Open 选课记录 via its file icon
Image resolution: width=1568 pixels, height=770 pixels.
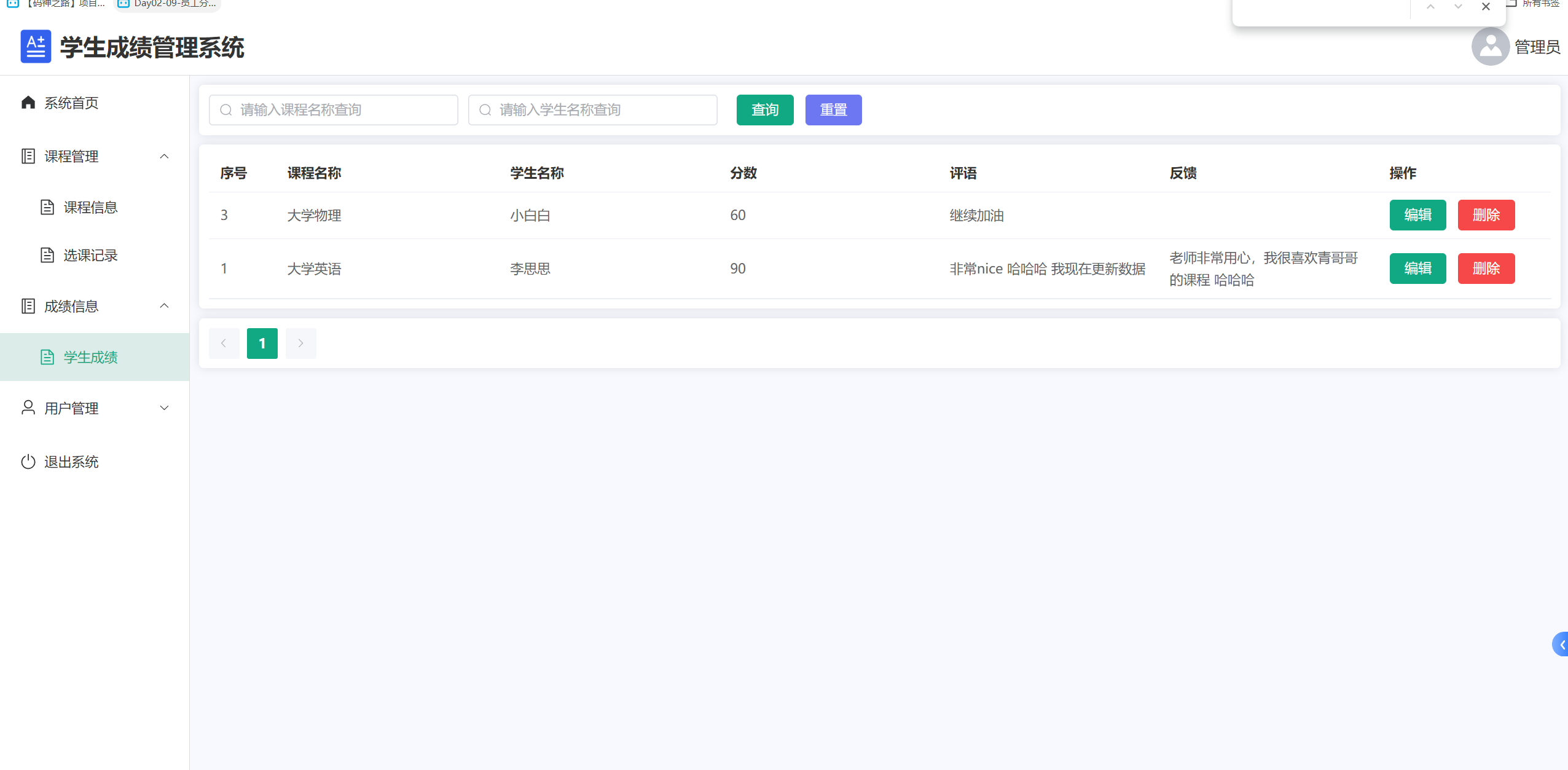coord(48,254)
